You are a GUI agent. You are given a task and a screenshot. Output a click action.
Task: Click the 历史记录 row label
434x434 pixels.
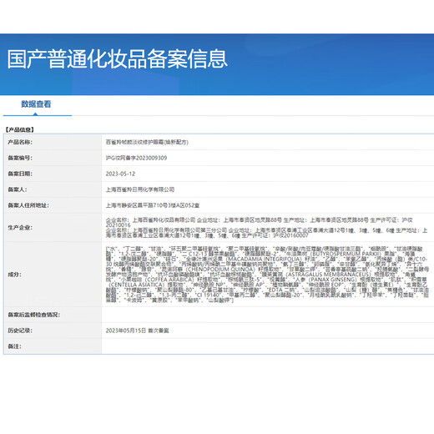click(20, 331)
